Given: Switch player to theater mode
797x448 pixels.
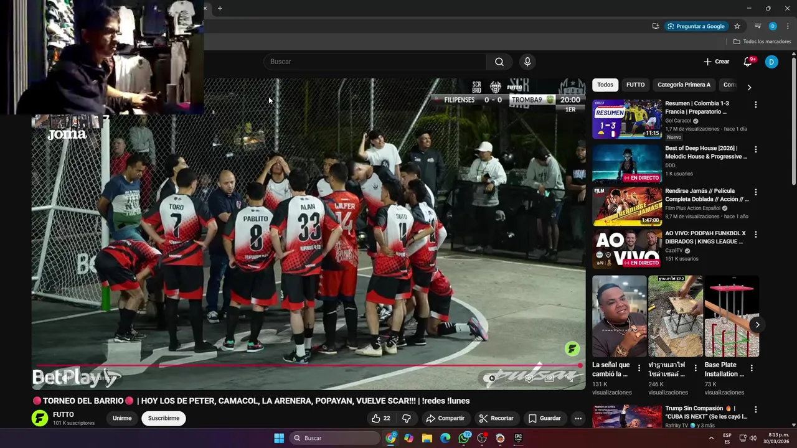Looking at the screenshot, I should (549, 378).
